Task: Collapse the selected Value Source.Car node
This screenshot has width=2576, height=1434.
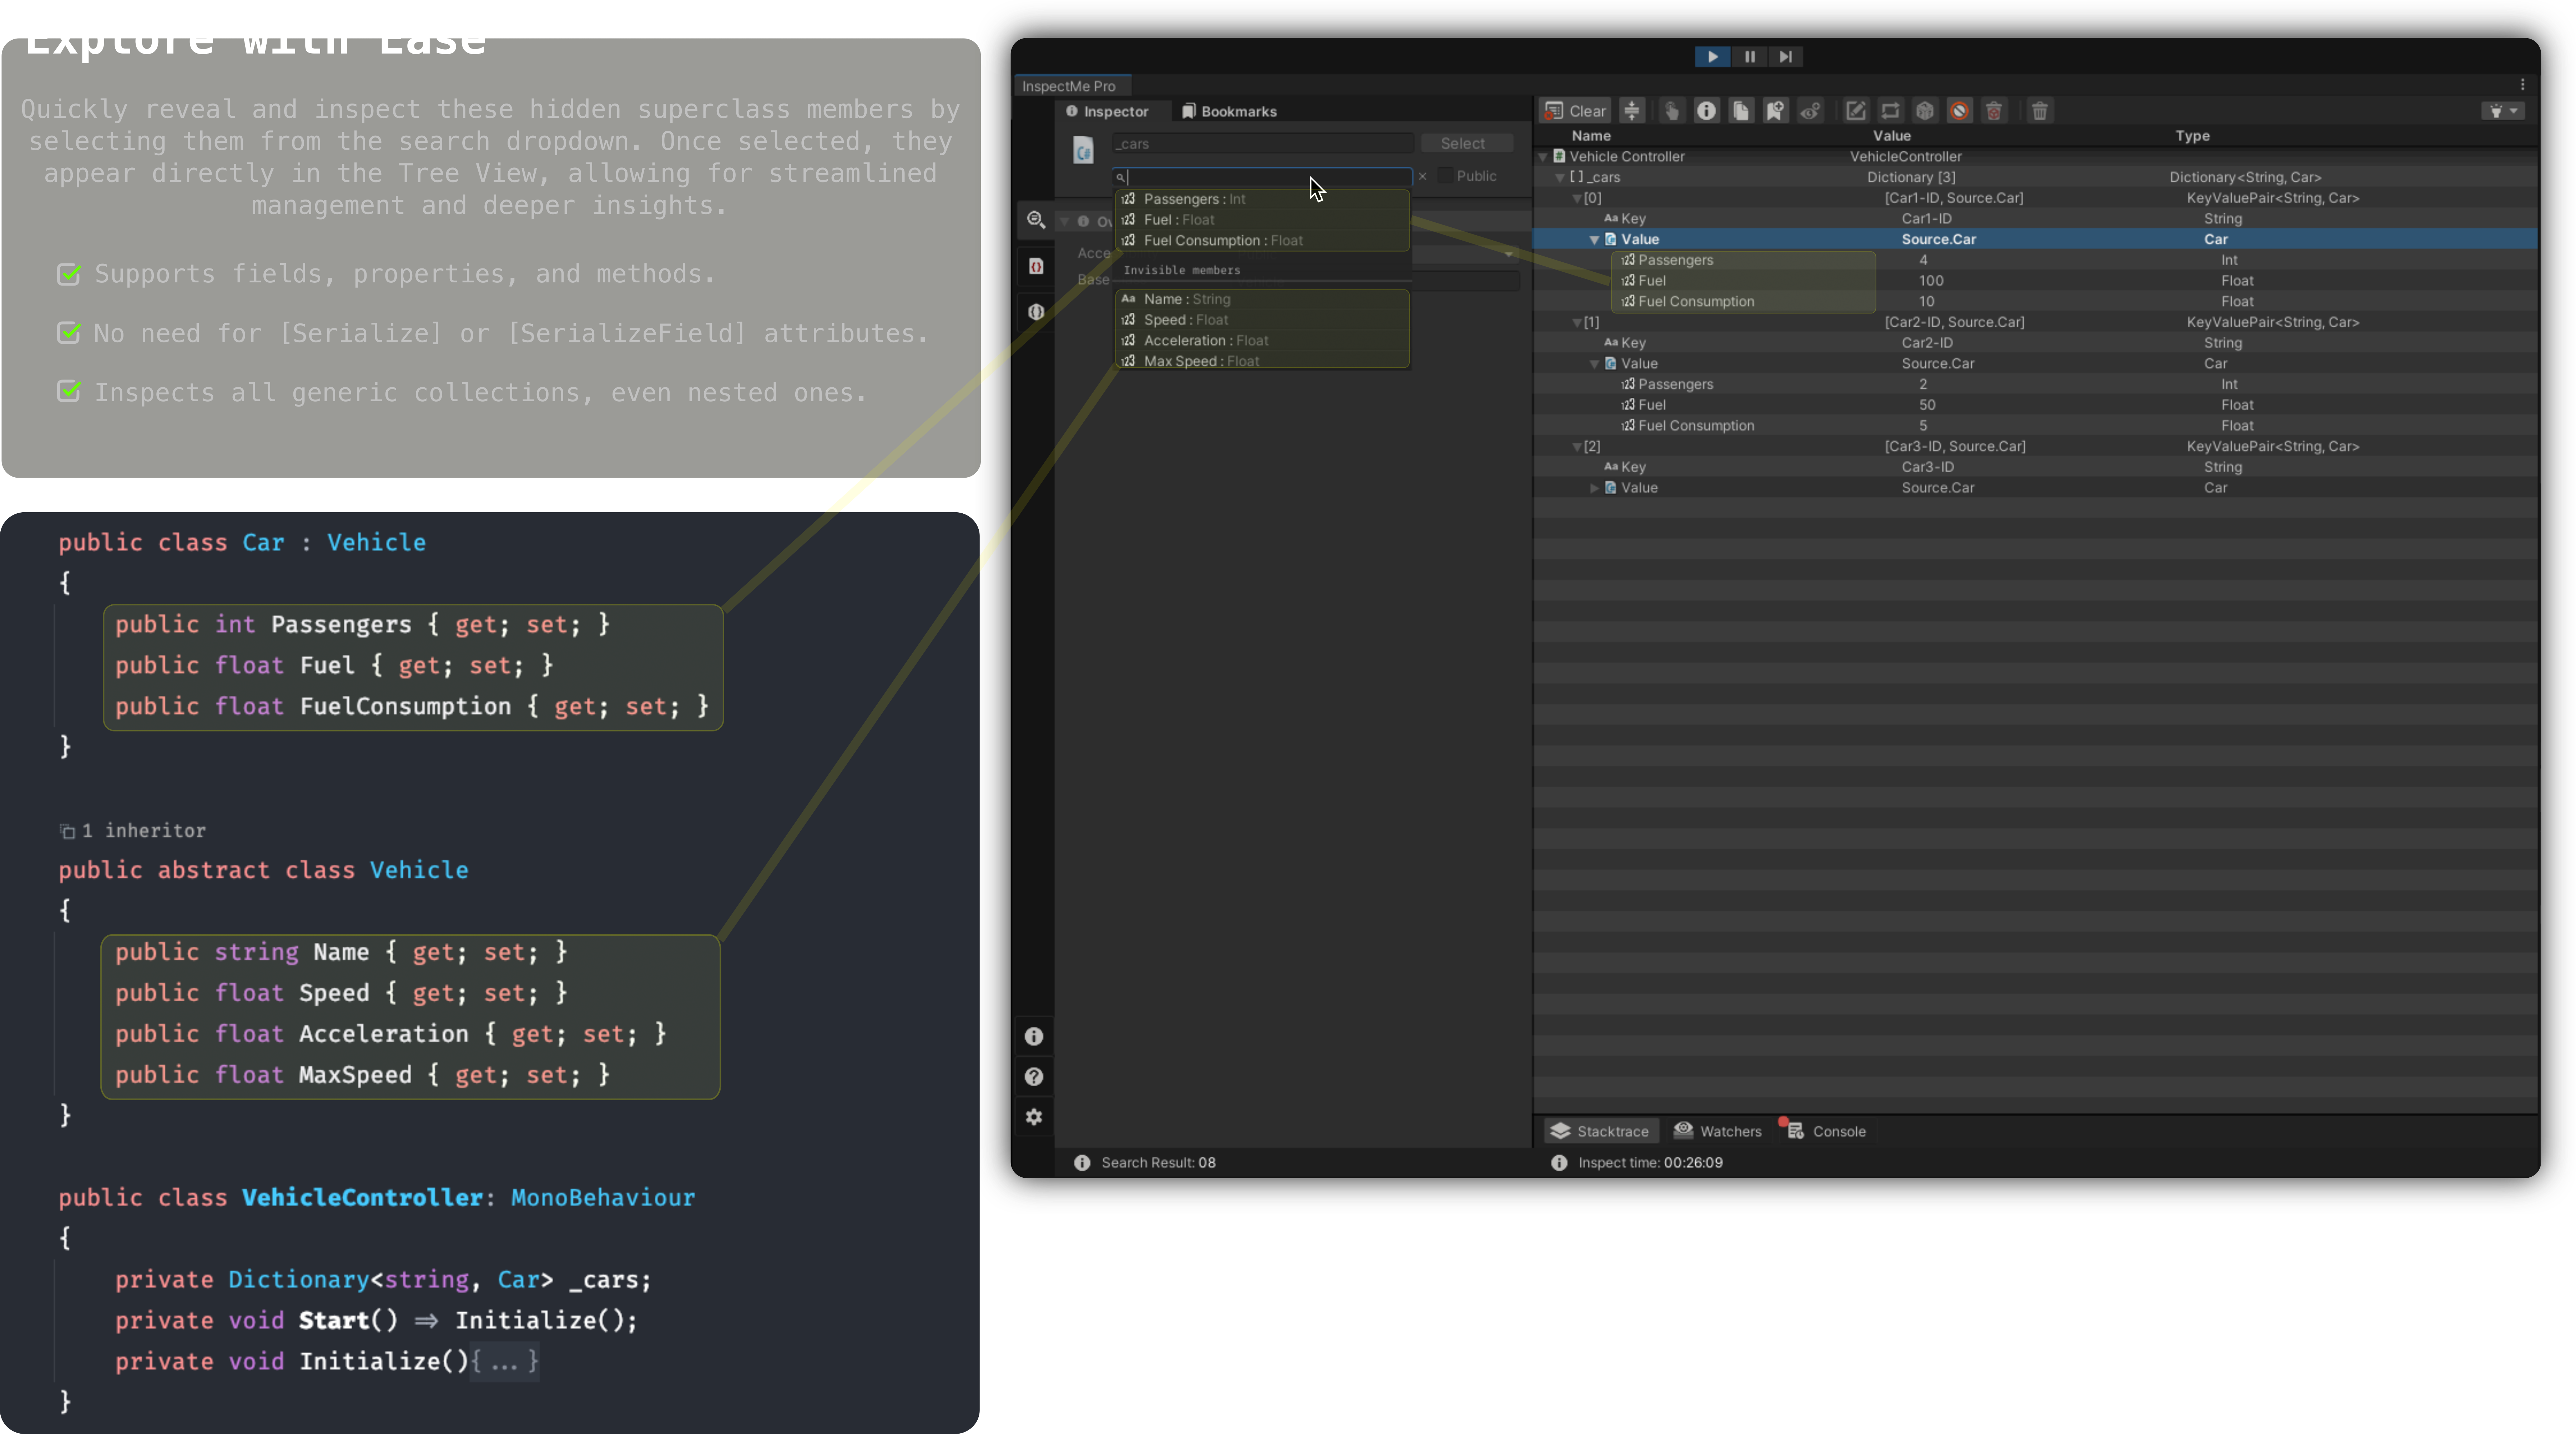Action: [1594, 240]
